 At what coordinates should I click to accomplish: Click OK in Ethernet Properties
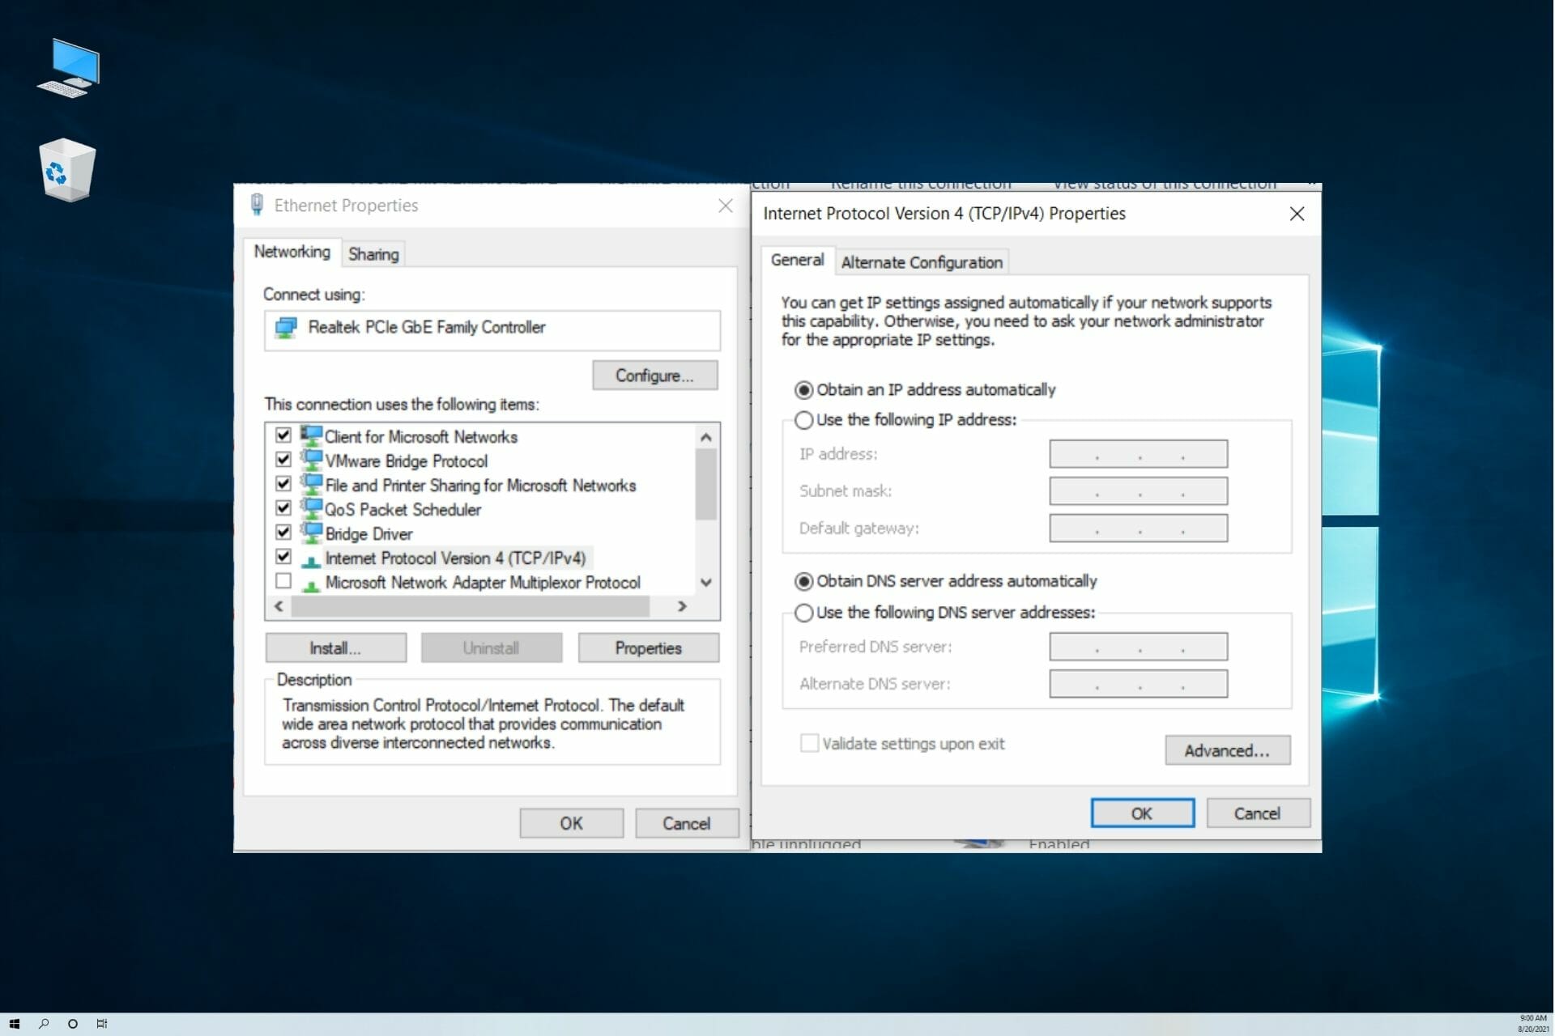click(571, 823)
